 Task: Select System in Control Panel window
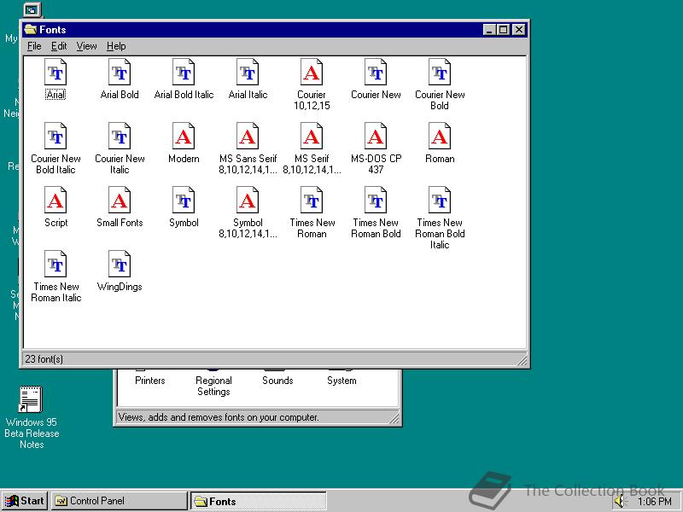341,381
